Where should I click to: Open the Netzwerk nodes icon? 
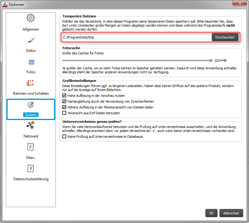(x=31, y=125)
